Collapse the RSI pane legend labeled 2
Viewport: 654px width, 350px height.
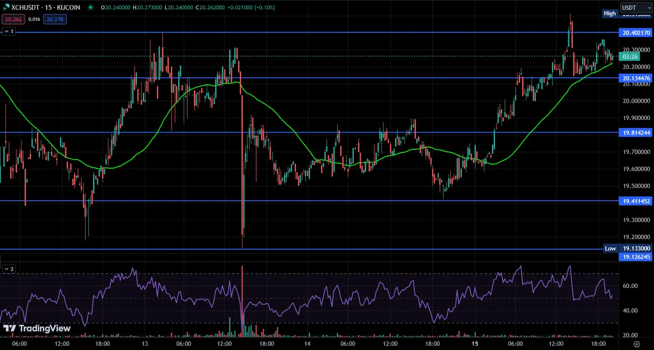9,269
